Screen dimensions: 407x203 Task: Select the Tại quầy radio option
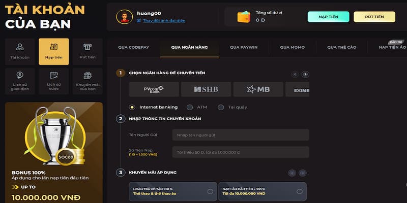click(221, 107)
